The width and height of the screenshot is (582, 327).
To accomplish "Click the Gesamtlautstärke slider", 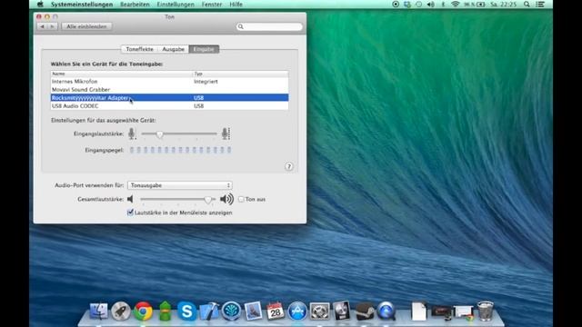I will [x=178, y=200].
